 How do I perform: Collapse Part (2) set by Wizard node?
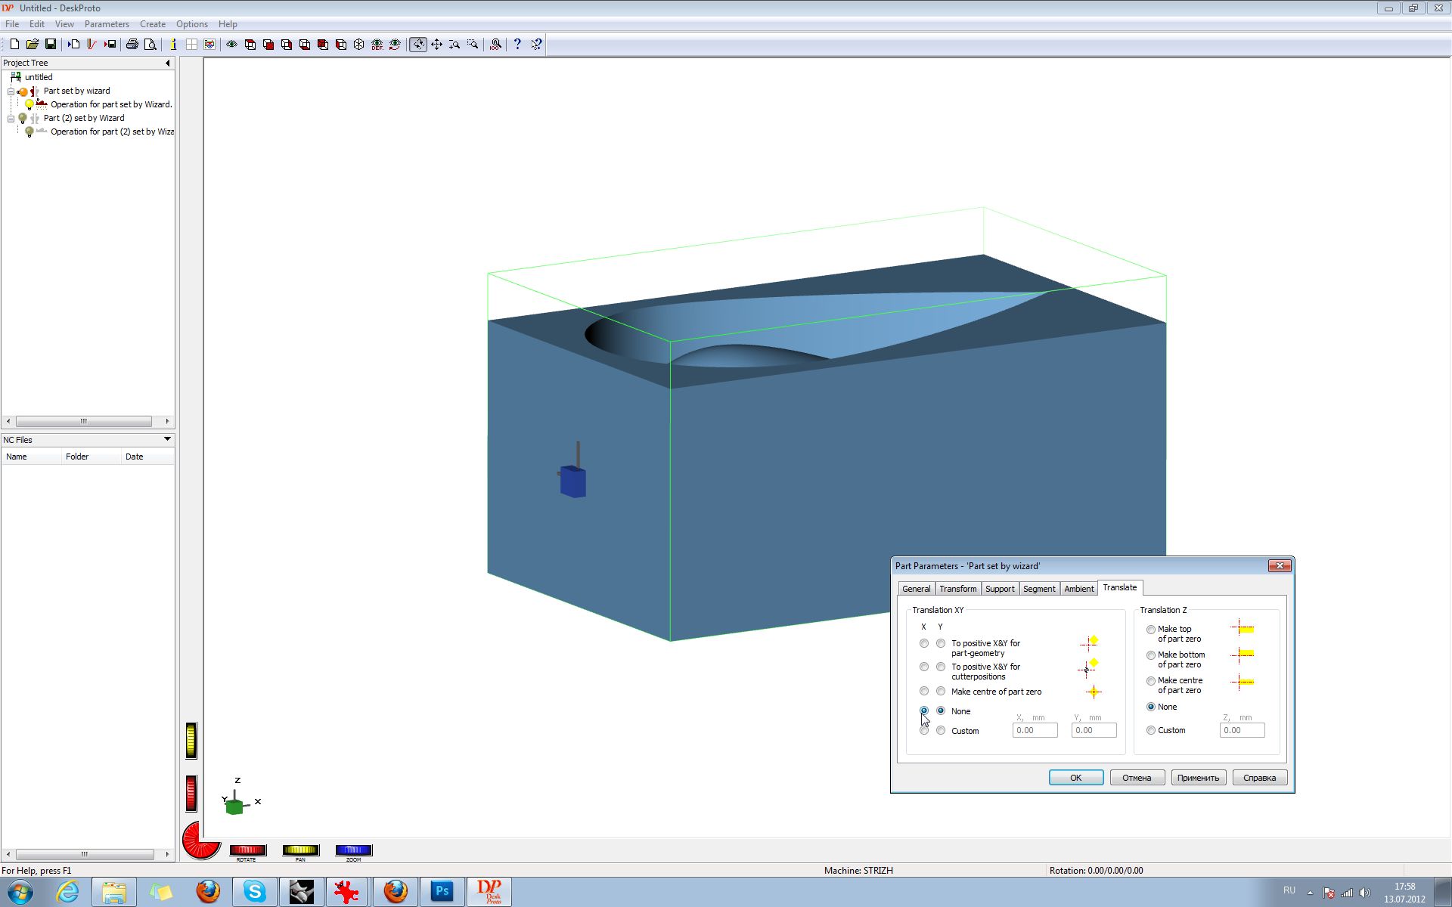[11, 119]
